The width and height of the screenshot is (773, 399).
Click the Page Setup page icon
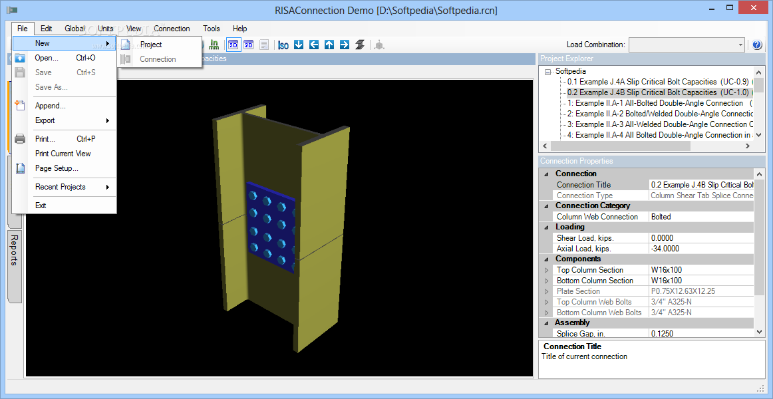(x=20, y=168)
